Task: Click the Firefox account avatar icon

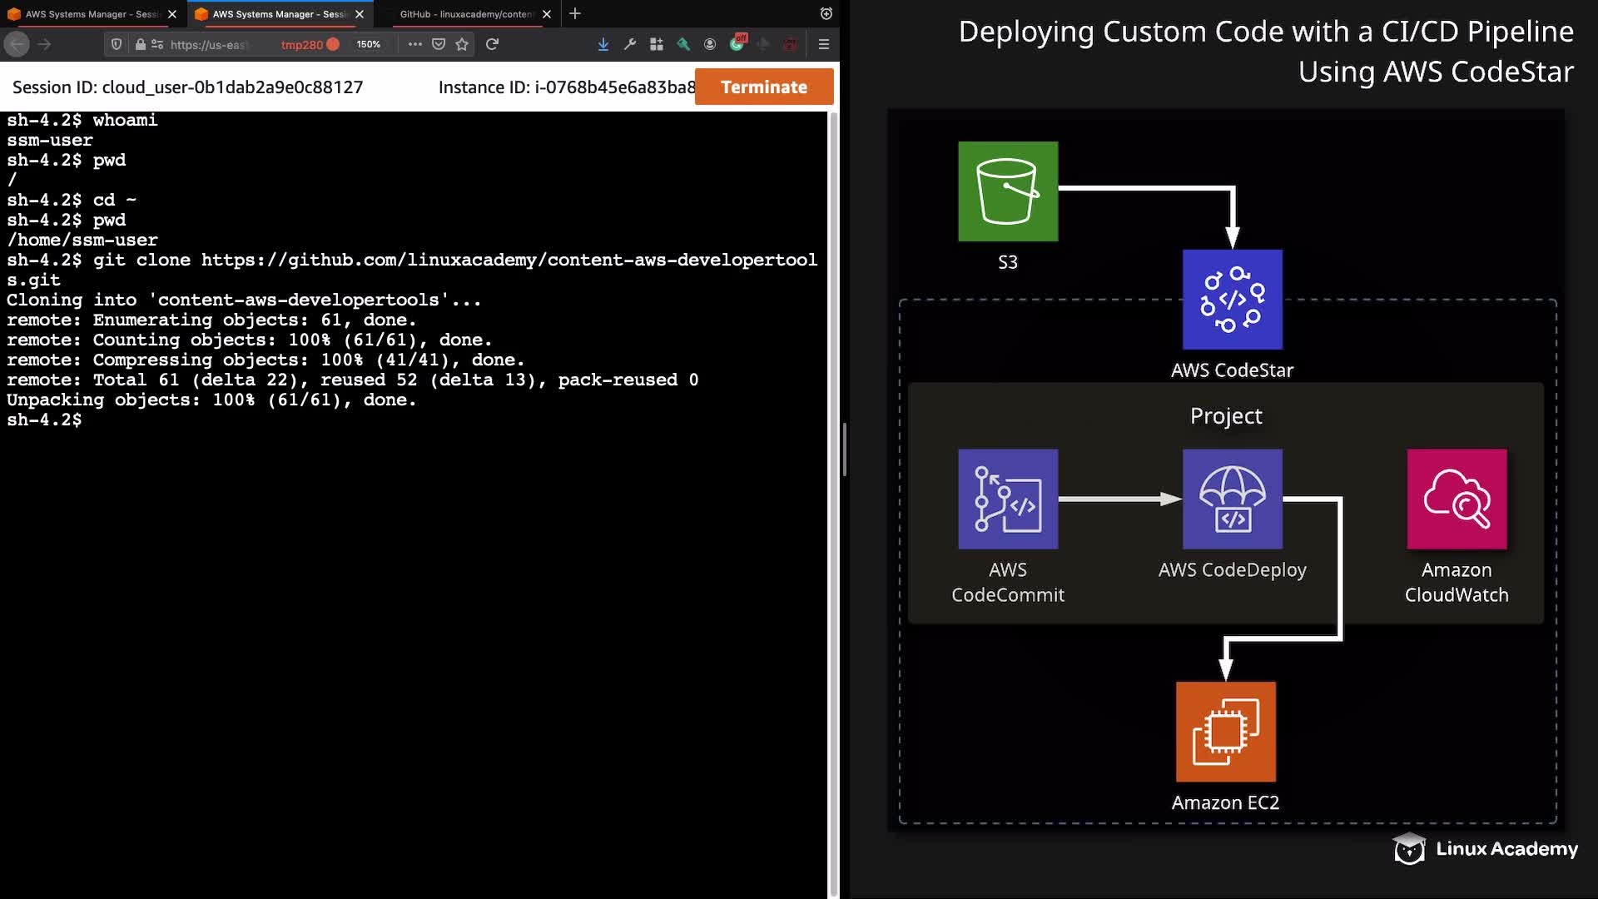Action: (x=710, y=44)
